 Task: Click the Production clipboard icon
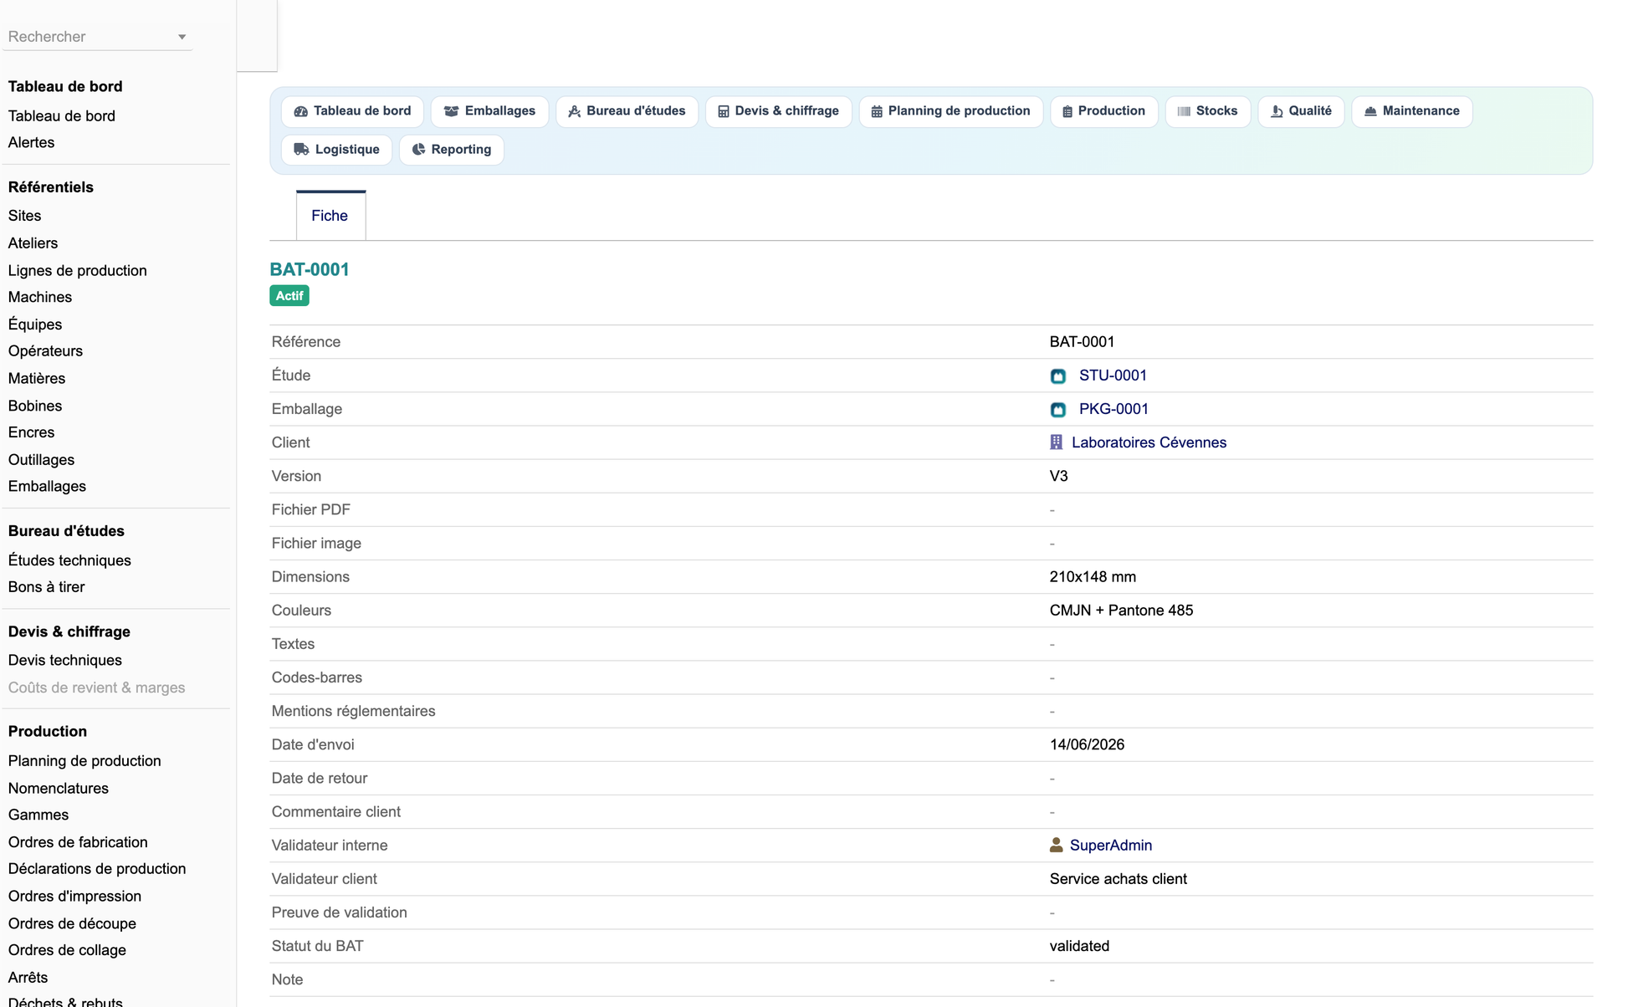click(x=1067, y=111)
